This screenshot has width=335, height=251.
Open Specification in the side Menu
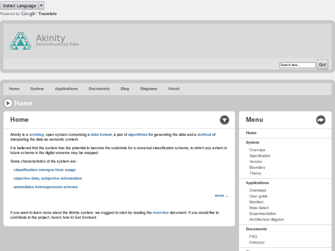pyautogui.click(x=260, y=156)
